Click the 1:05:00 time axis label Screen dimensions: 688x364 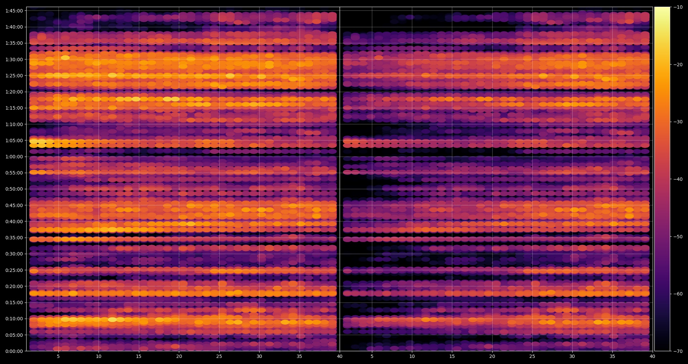[x=14, y=140]
